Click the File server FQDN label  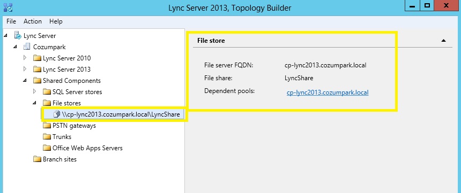tap(228, 65)
